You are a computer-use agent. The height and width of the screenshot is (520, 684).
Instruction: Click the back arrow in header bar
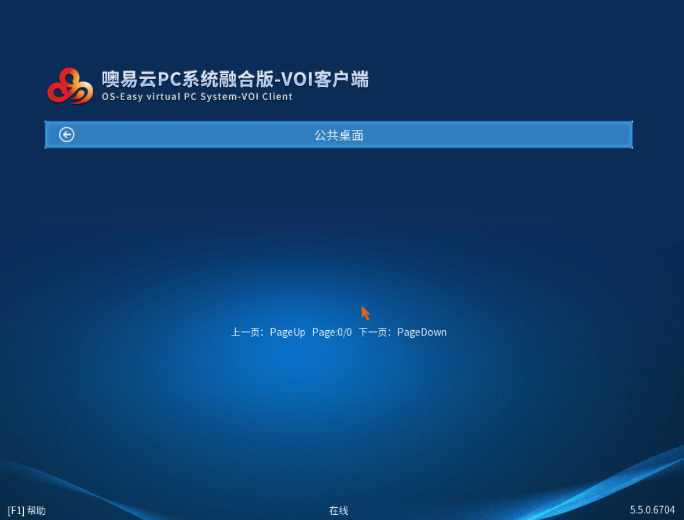click(x=67, y=135)
